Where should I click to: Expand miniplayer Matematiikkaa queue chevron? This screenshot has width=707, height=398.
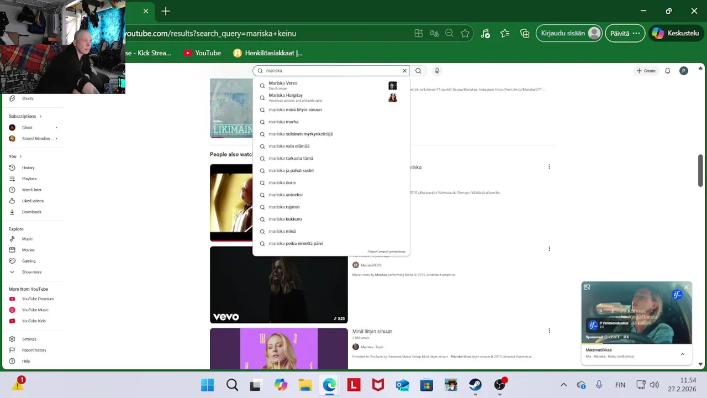coord(682,354)
